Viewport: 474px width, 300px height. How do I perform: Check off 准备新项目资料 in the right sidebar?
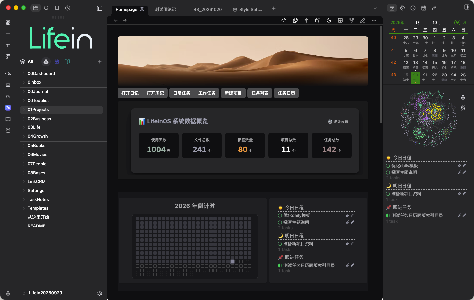point(388,194)
